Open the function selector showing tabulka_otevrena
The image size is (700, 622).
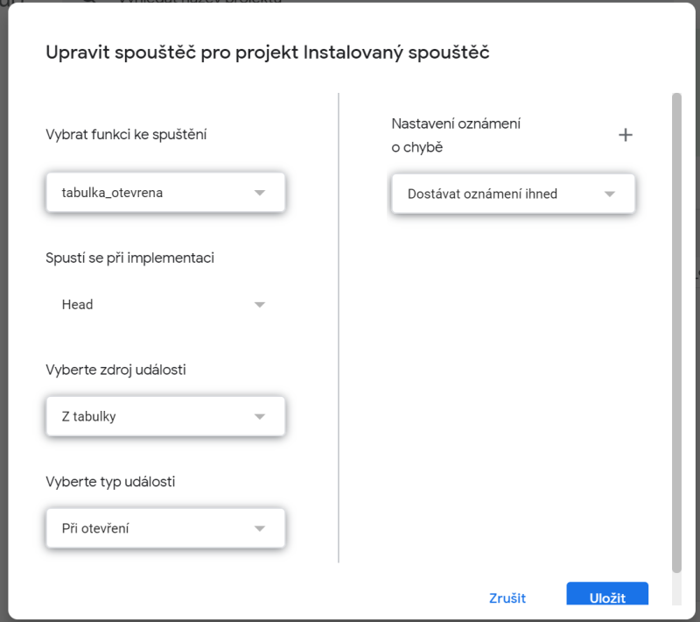pos(164,192)
